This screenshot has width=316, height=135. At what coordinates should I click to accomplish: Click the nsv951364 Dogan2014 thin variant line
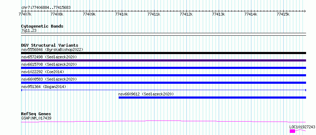click(163, 90)
